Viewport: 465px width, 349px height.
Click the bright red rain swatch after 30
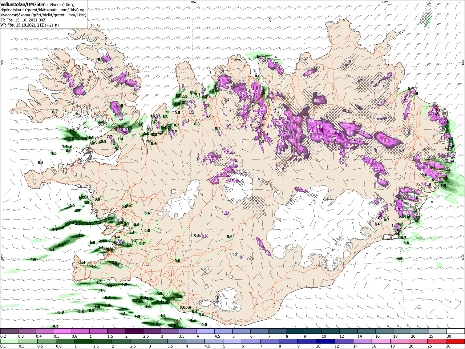coord(455,341)
